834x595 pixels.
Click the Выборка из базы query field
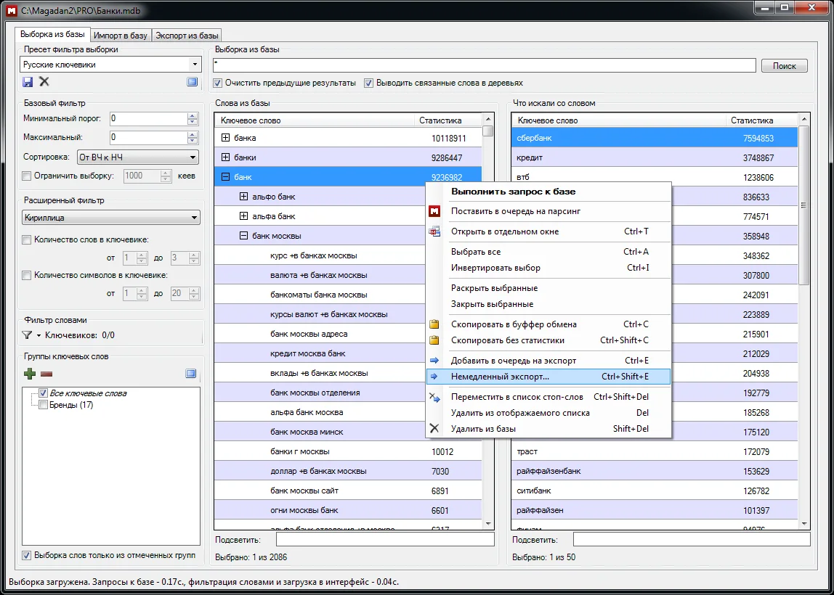tap(484, 65)
